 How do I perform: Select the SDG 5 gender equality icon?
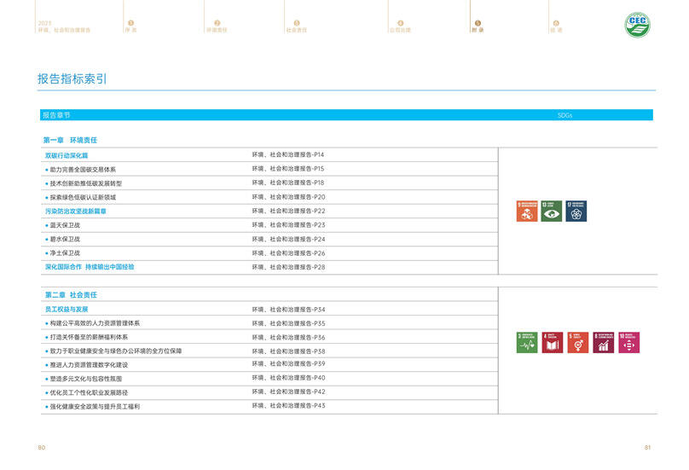click(577, 342)
